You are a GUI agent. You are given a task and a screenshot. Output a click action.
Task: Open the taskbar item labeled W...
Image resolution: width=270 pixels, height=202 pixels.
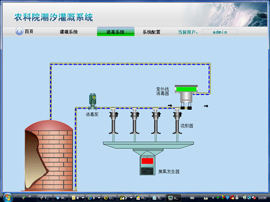click(61, 198)
